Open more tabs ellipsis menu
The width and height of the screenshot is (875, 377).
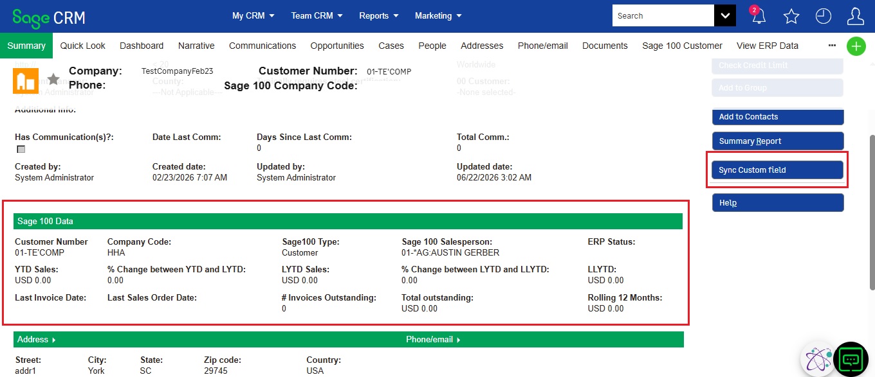pos(832,46)
